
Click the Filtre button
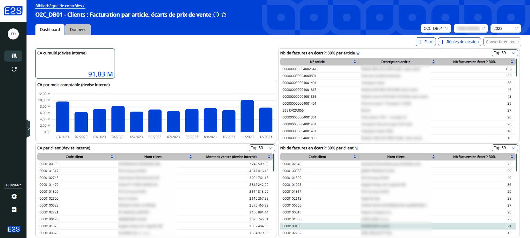[426, 42]
